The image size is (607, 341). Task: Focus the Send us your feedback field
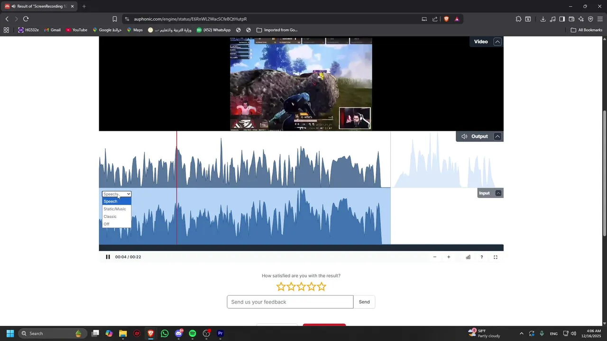(290, 302)
